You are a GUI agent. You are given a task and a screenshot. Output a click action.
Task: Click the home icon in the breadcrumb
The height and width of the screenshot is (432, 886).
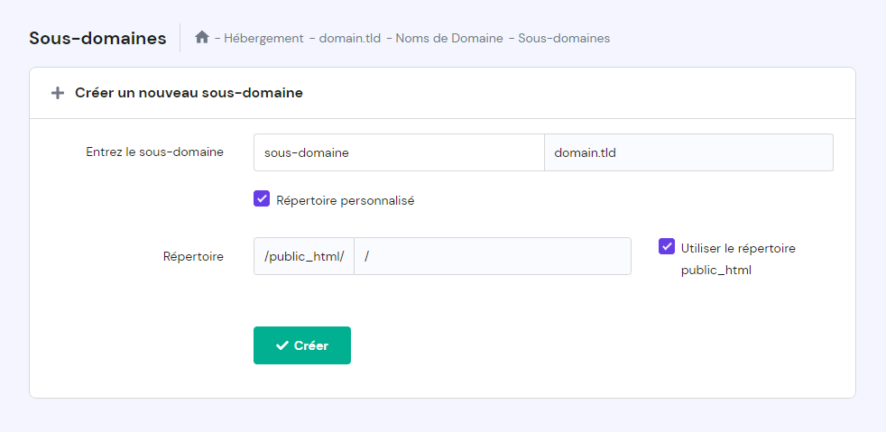tap(202, 38)
